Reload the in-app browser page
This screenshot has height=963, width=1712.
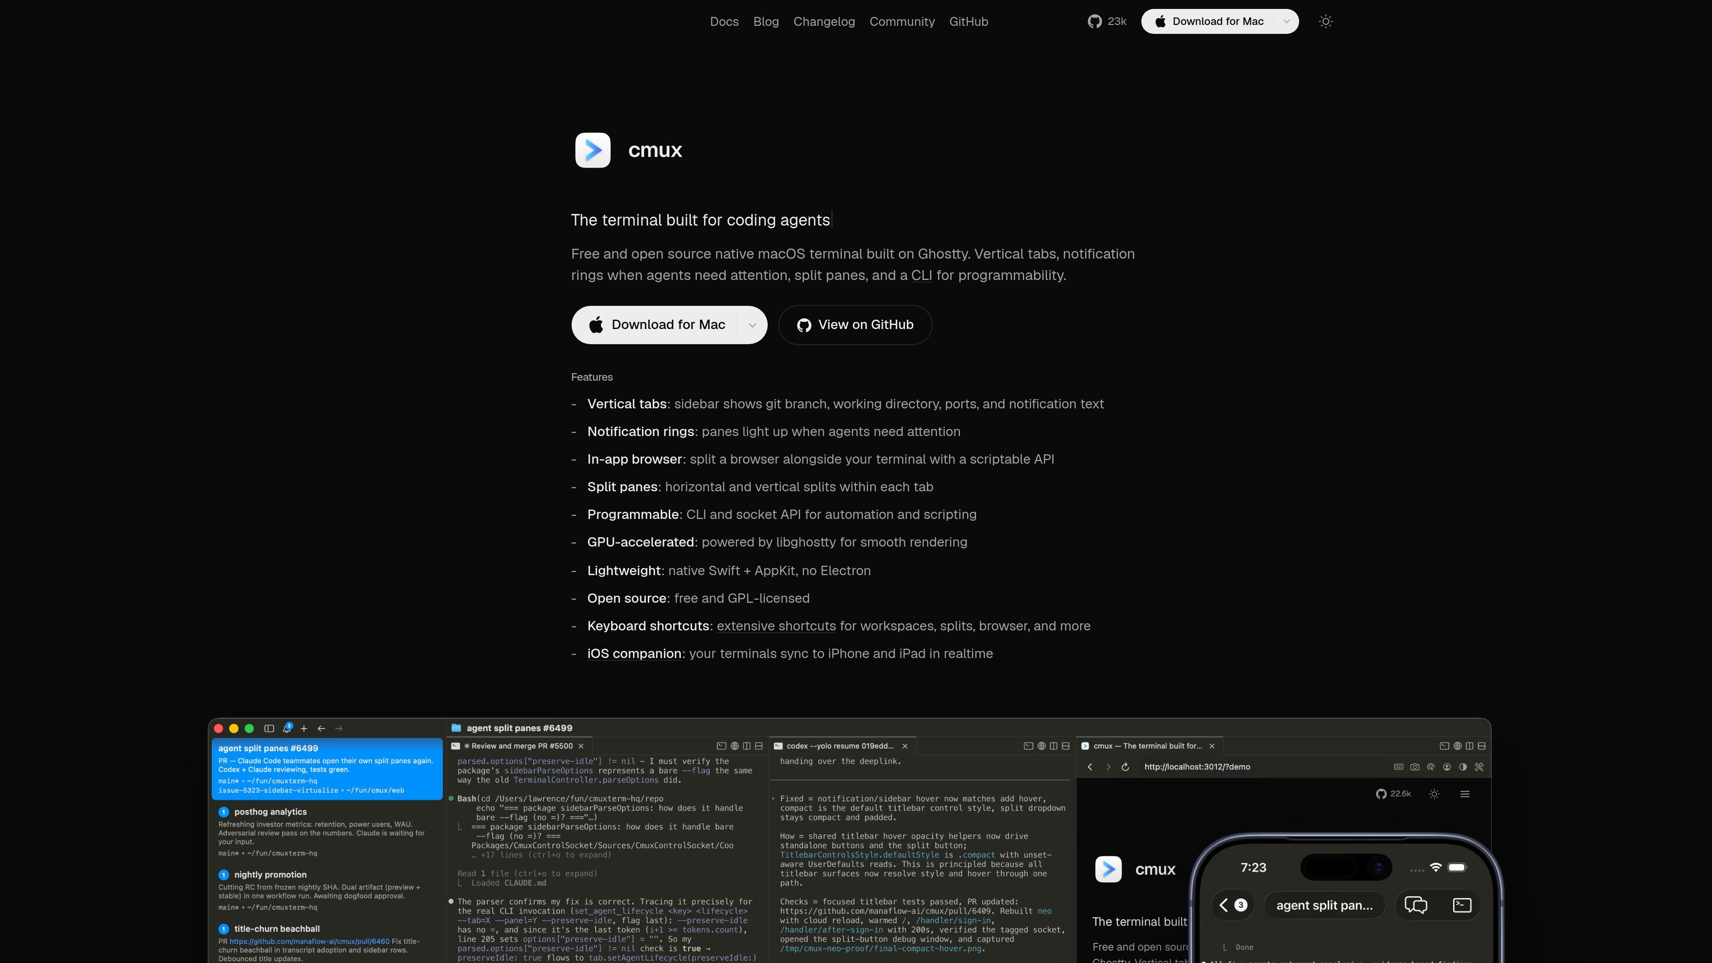[1125, 767]
